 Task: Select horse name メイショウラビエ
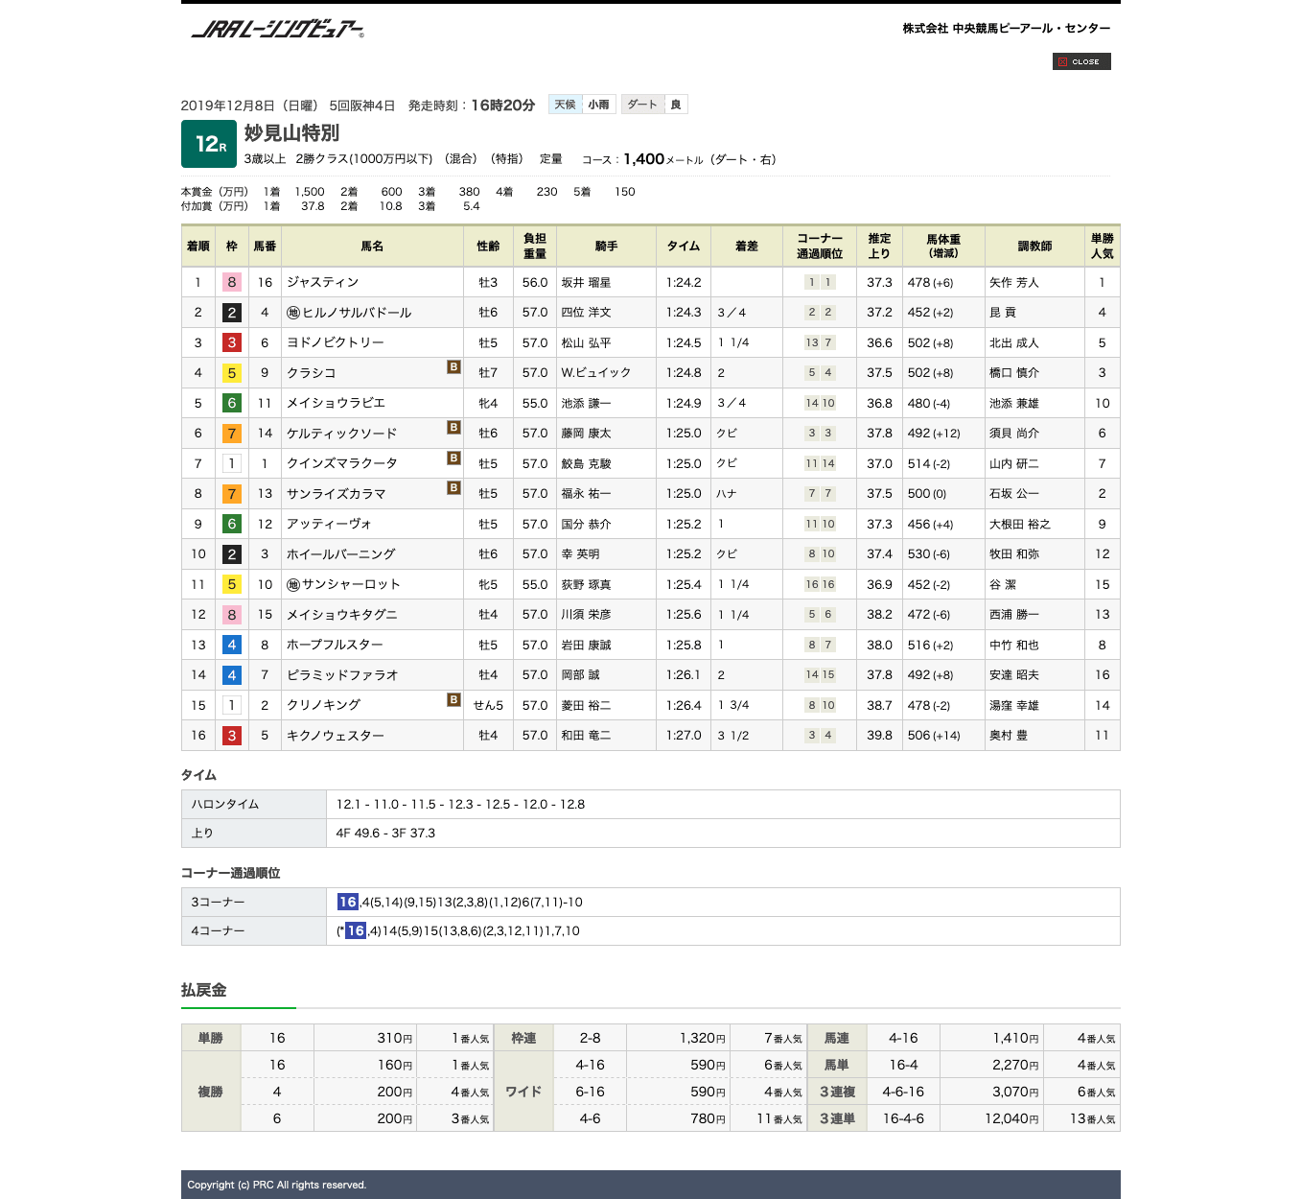tap(336, 403)
